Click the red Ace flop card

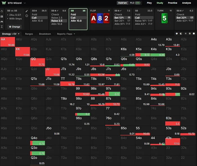click(x=93, y=18)
